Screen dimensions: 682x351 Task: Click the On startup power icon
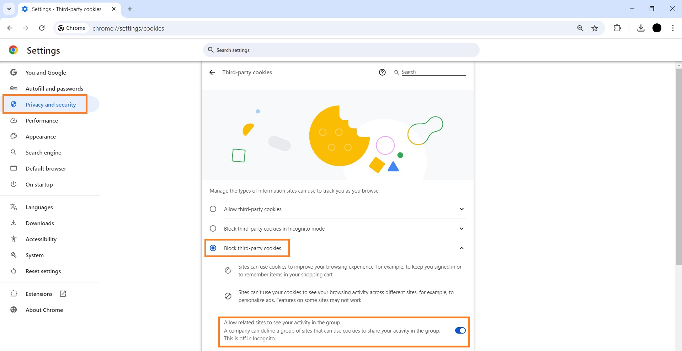click(x=14, y=184)
